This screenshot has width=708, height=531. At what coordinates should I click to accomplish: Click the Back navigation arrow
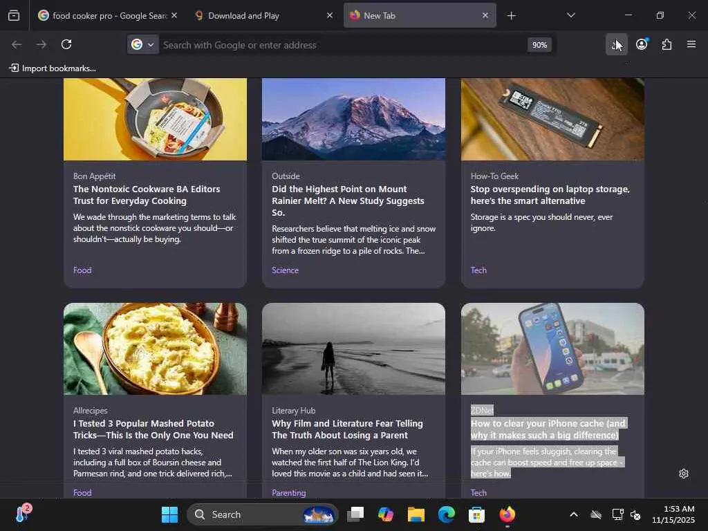[x=17, y=44]
